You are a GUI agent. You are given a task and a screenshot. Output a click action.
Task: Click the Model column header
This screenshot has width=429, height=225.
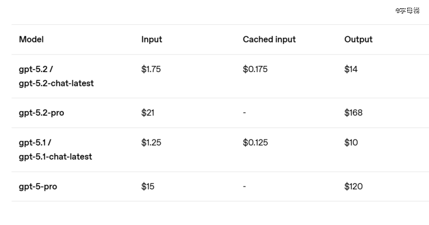click(x=31, y=39)
